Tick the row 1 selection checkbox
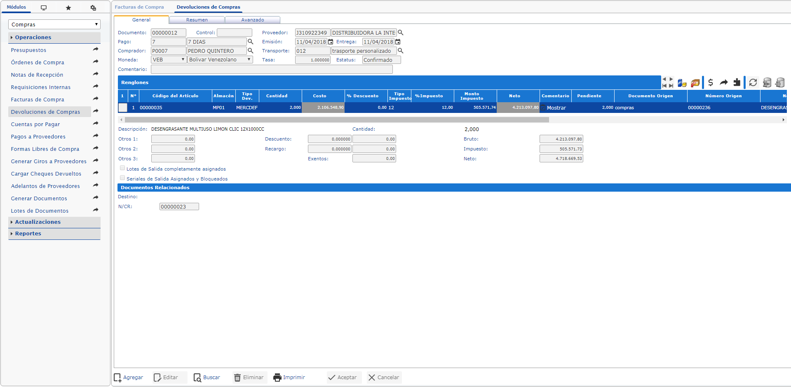 tap(123, 108)
